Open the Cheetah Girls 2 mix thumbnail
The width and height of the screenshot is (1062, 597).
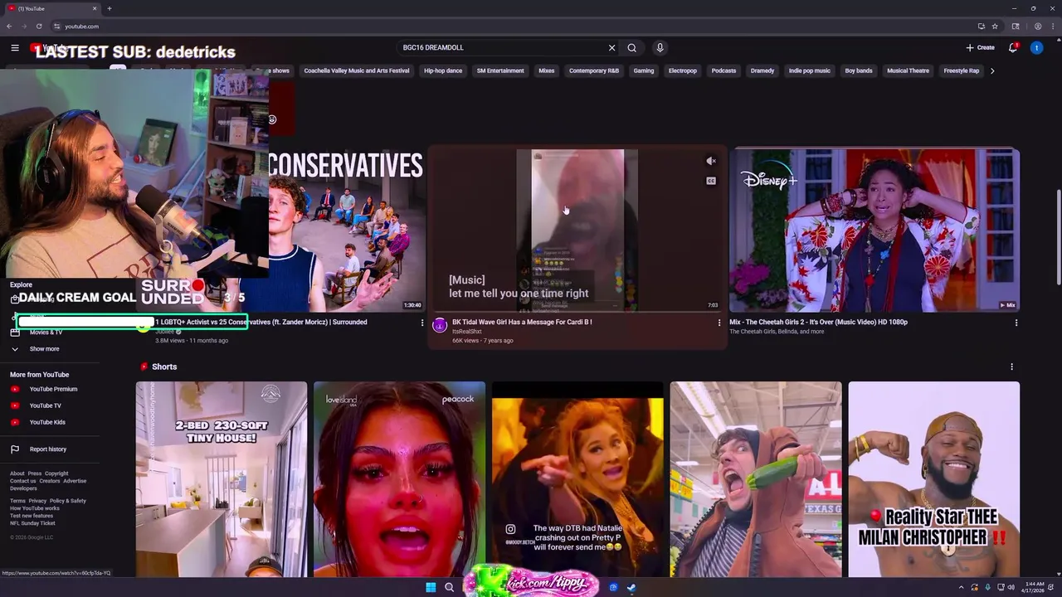[x=874, y=230]
